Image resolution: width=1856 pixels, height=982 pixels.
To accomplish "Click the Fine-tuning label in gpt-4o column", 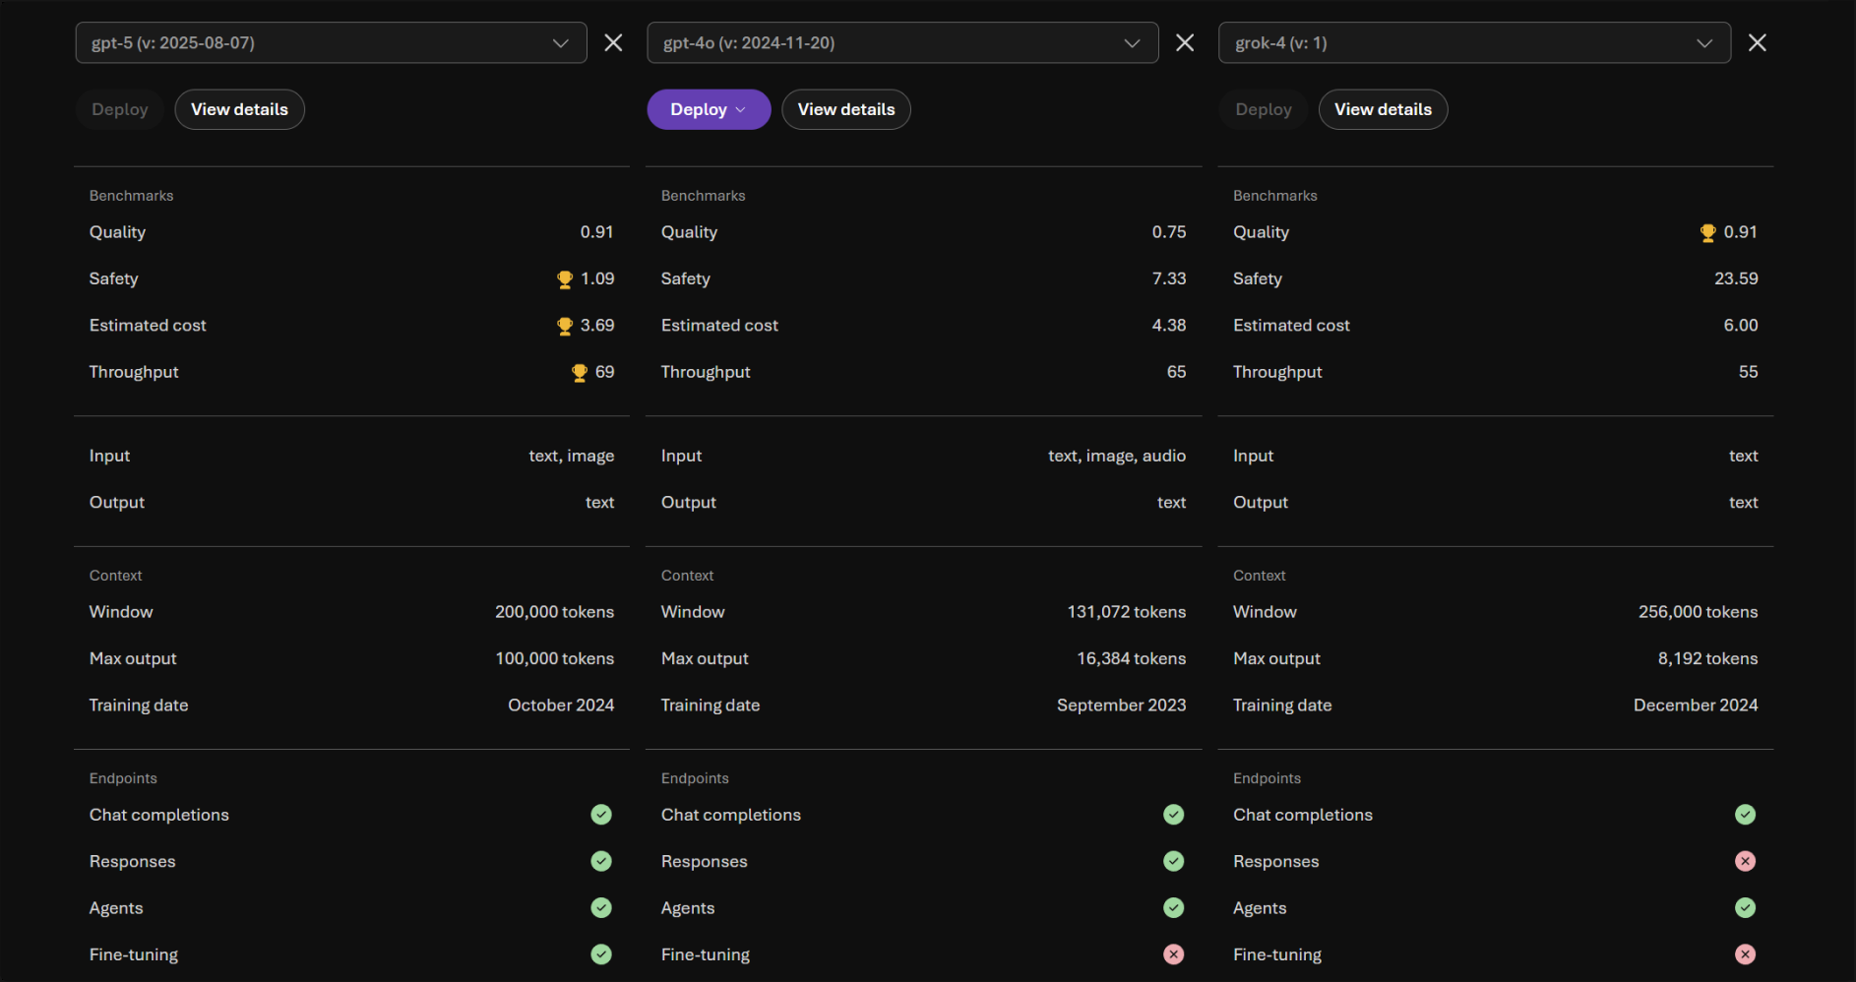I will (x=706, y=954).
